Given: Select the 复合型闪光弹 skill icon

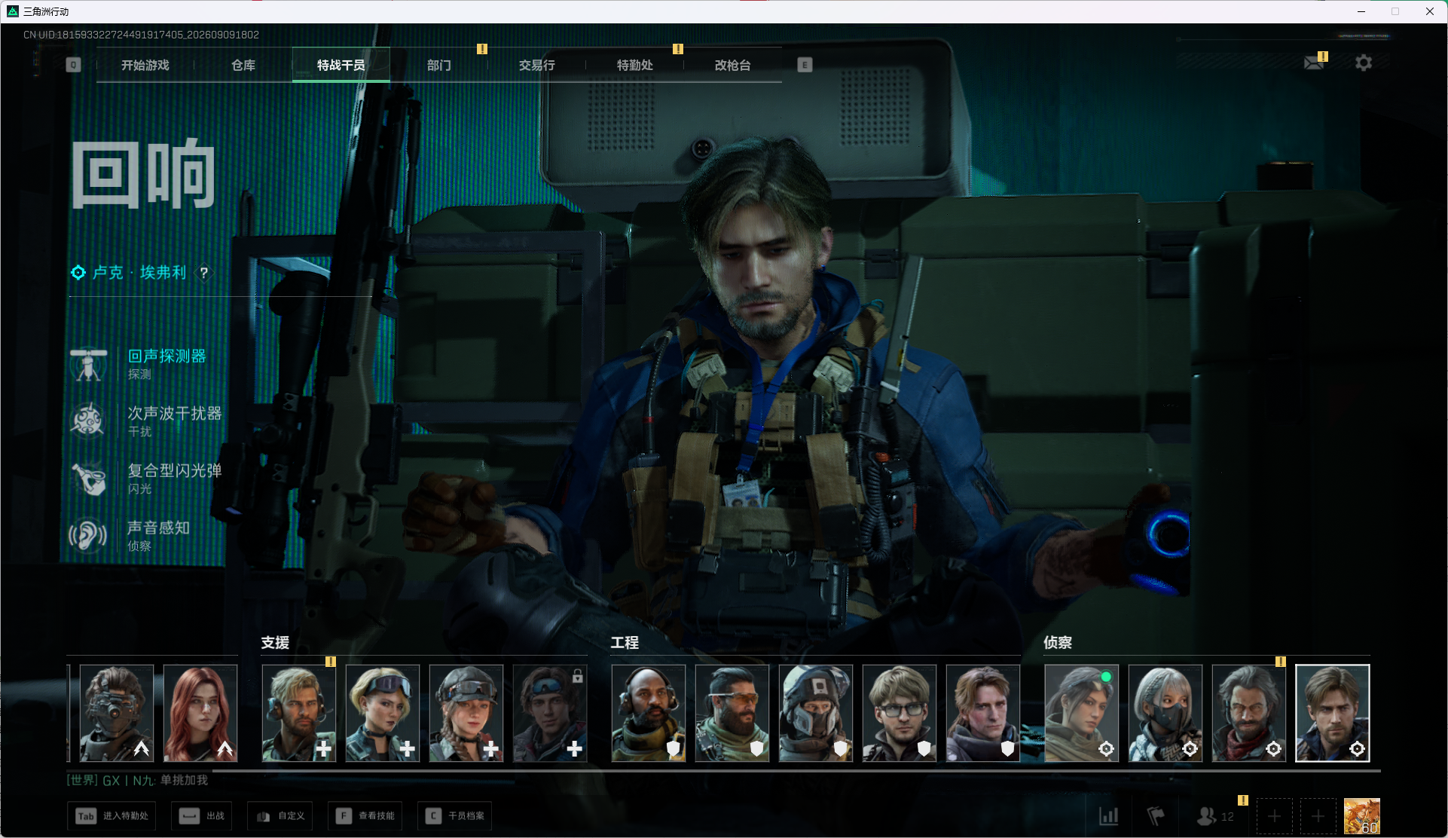Looking at the screenshot, I should coord(89,479).
